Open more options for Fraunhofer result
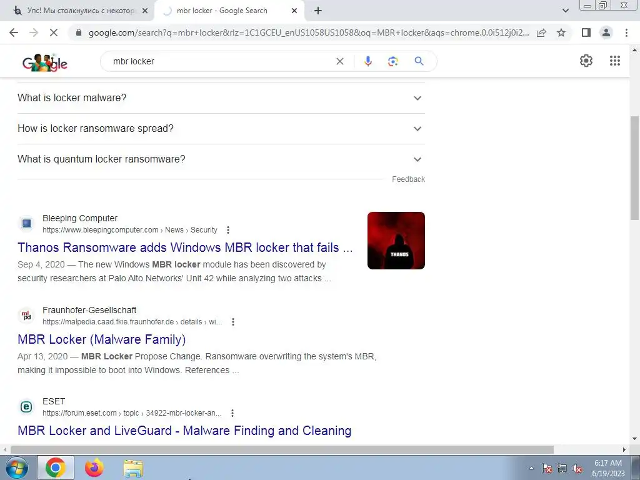640x480 pixels. click(233, 322)
